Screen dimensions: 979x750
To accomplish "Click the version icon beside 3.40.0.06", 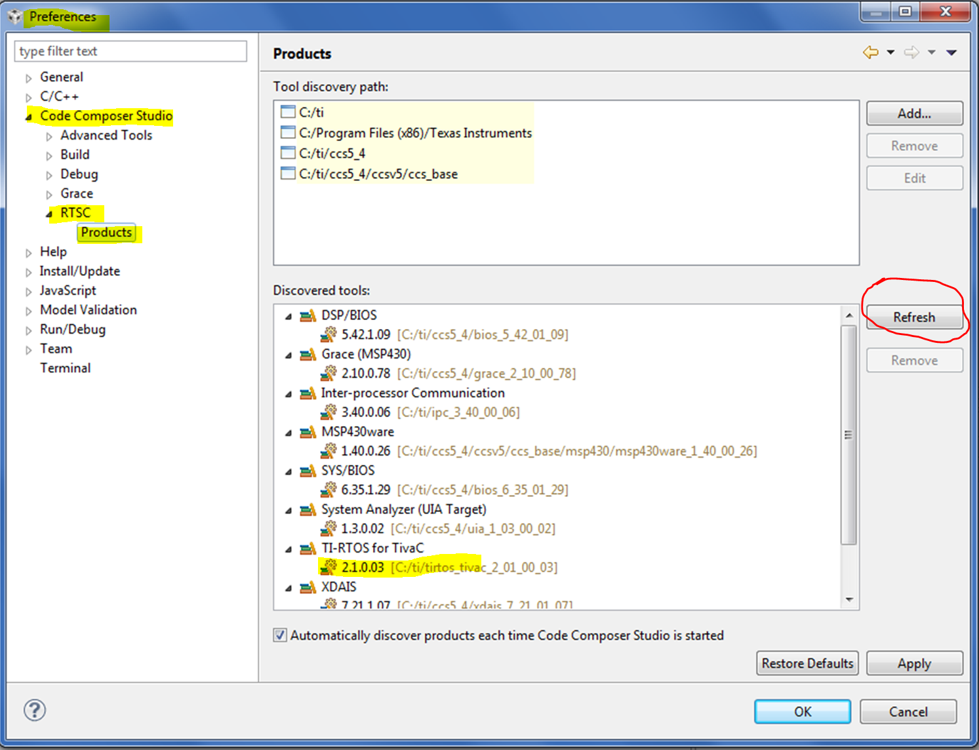I will (329, 412).
